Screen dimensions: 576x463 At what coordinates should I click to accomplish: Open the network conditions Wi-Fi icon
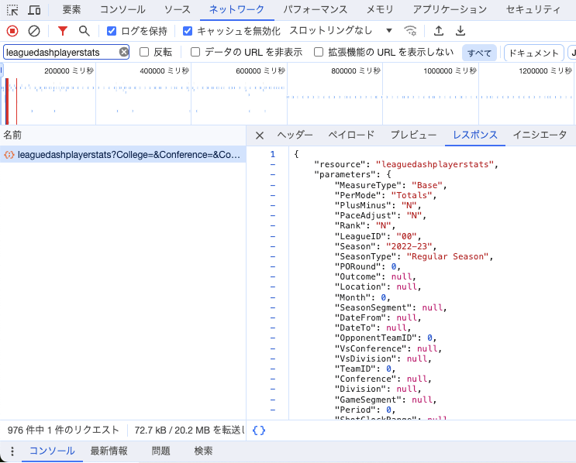(x=410, y=31)
